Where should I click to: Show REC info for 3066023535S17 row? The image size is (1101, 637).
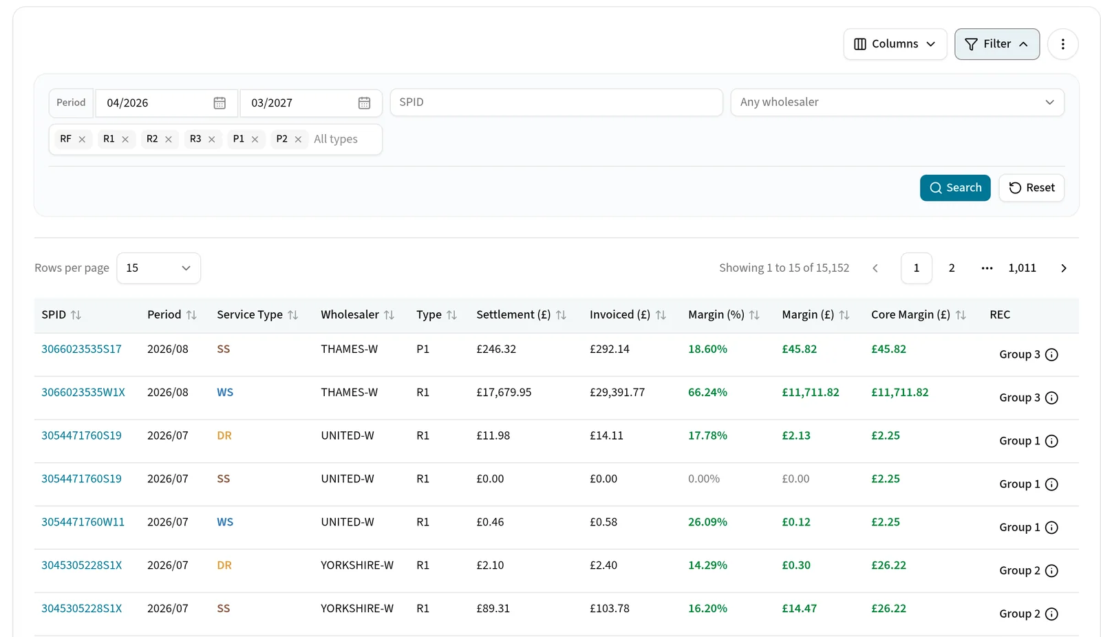[x=1051, y=355]
